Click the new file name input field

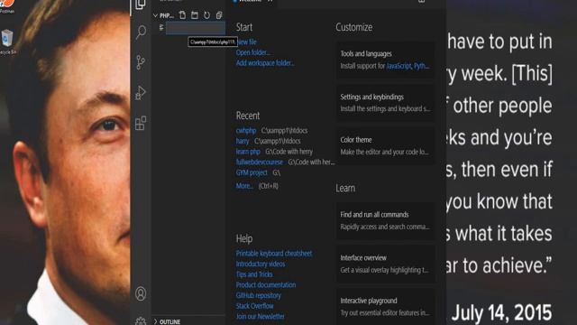tap(196, 28)
